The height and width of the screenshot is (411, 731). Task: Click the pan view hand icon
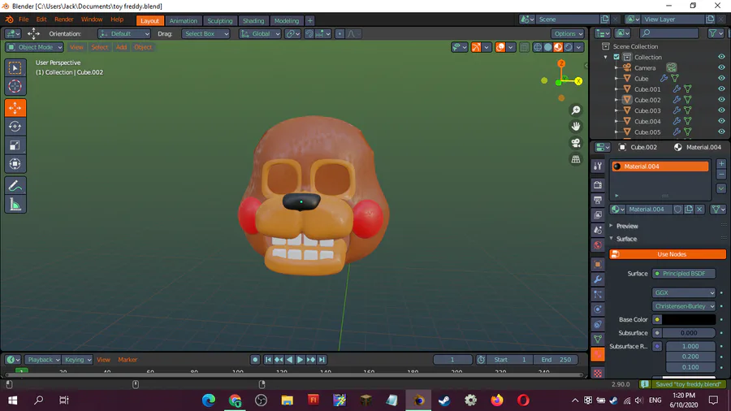pyautogui.click(x=576, y=126)
